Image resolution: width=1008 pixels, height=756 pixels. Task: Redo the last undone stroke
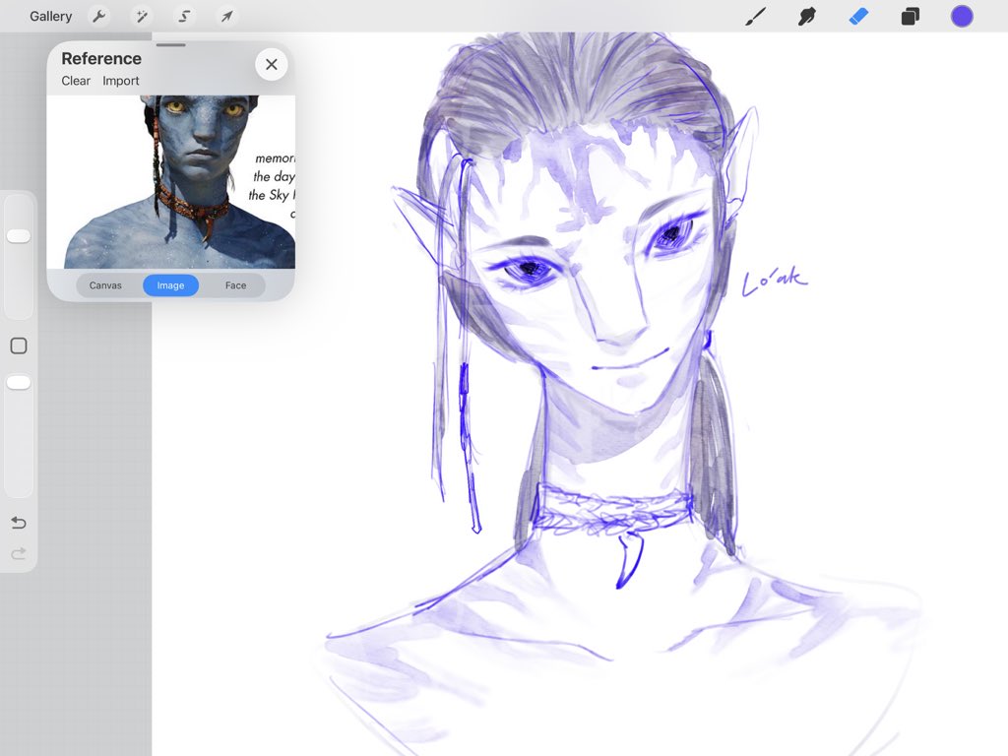pos(19,553)
